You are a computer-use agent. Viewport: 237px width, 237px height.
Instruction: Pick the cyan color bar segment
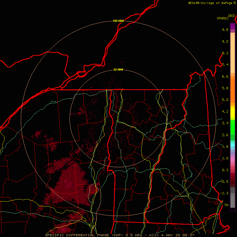[x=233, y=145]
